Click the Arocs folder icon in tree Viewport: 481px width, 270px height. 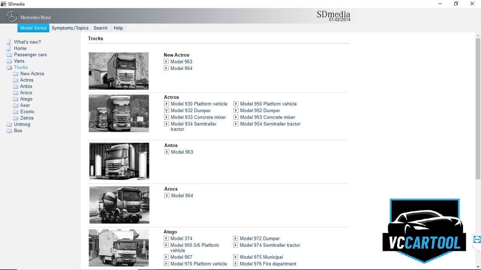15,92
